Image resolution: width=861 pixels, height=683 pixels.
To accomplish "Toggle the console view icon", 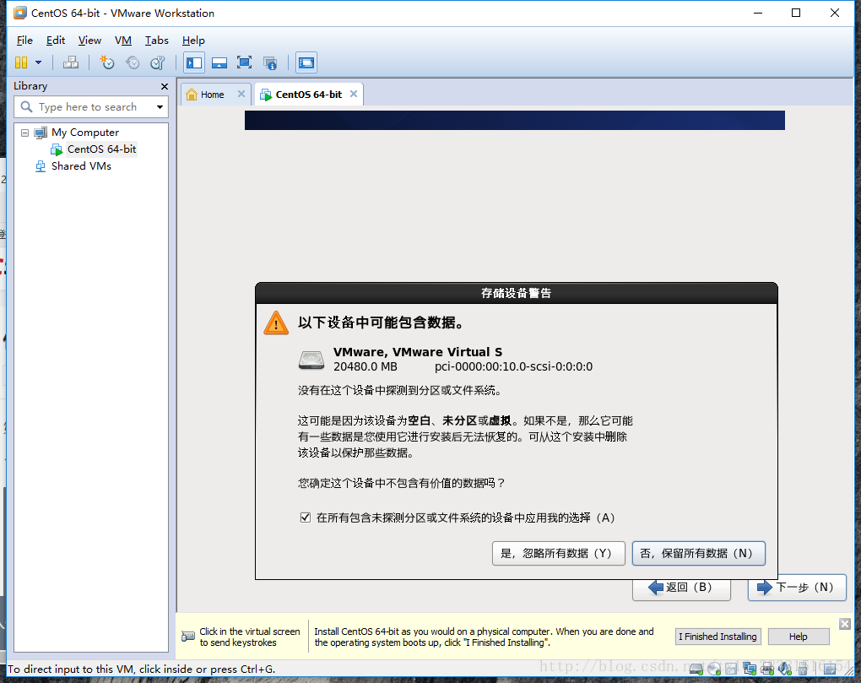I will [x=306, y=62].
